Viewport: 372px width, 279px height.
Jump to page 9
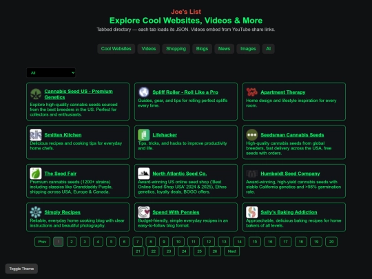(164, 242)
